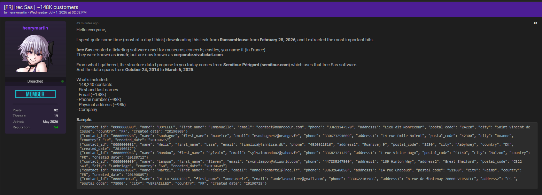Image resolution: width=542 pixels, height=195 pixels.
Task: Click the '- Email (~148k)' line
Action: (91, 95)
